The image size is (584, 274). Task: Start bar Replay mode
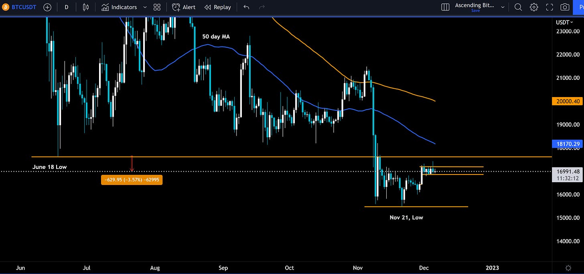217,7
